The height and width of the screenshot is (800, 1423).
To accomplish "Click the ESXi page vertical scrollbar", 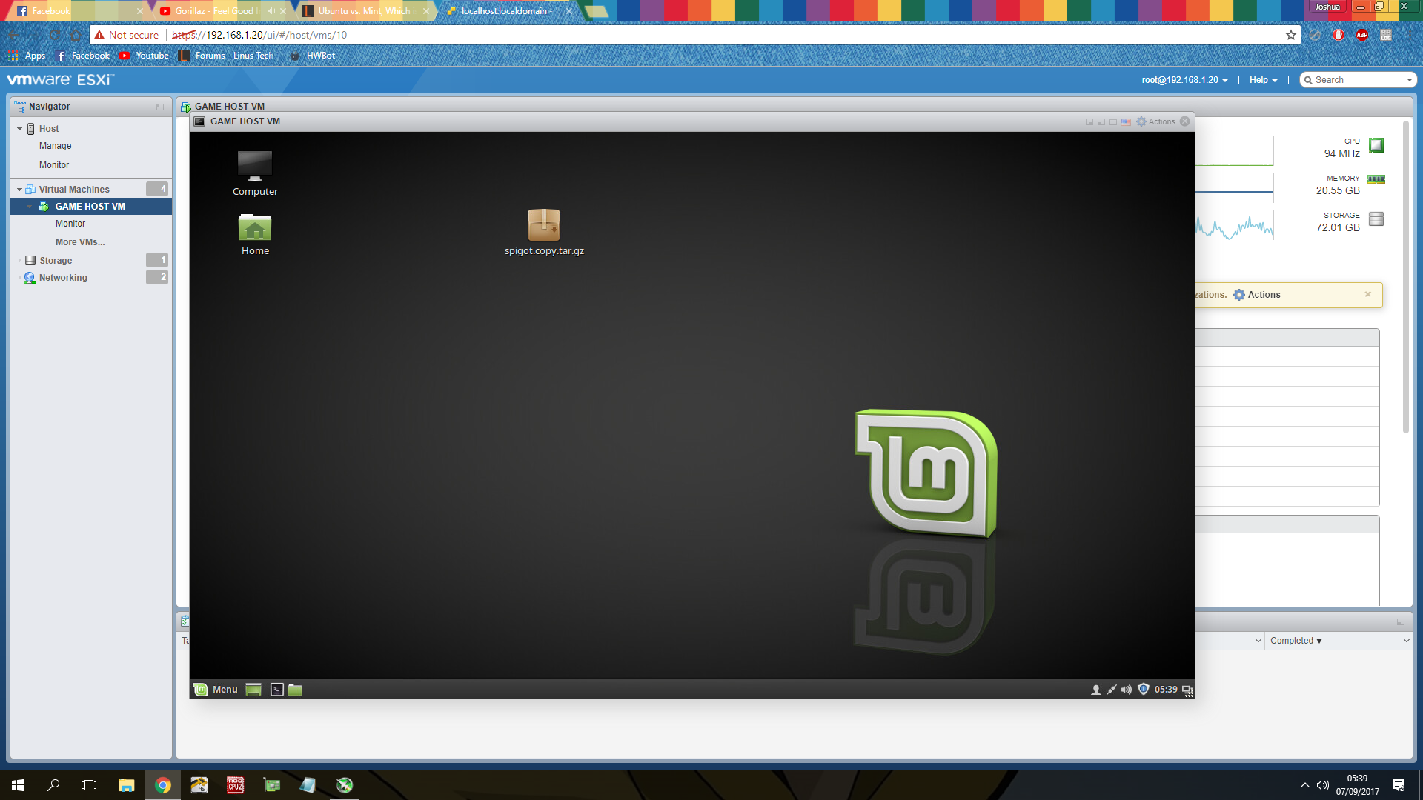I will click(x=1406, y=276).
